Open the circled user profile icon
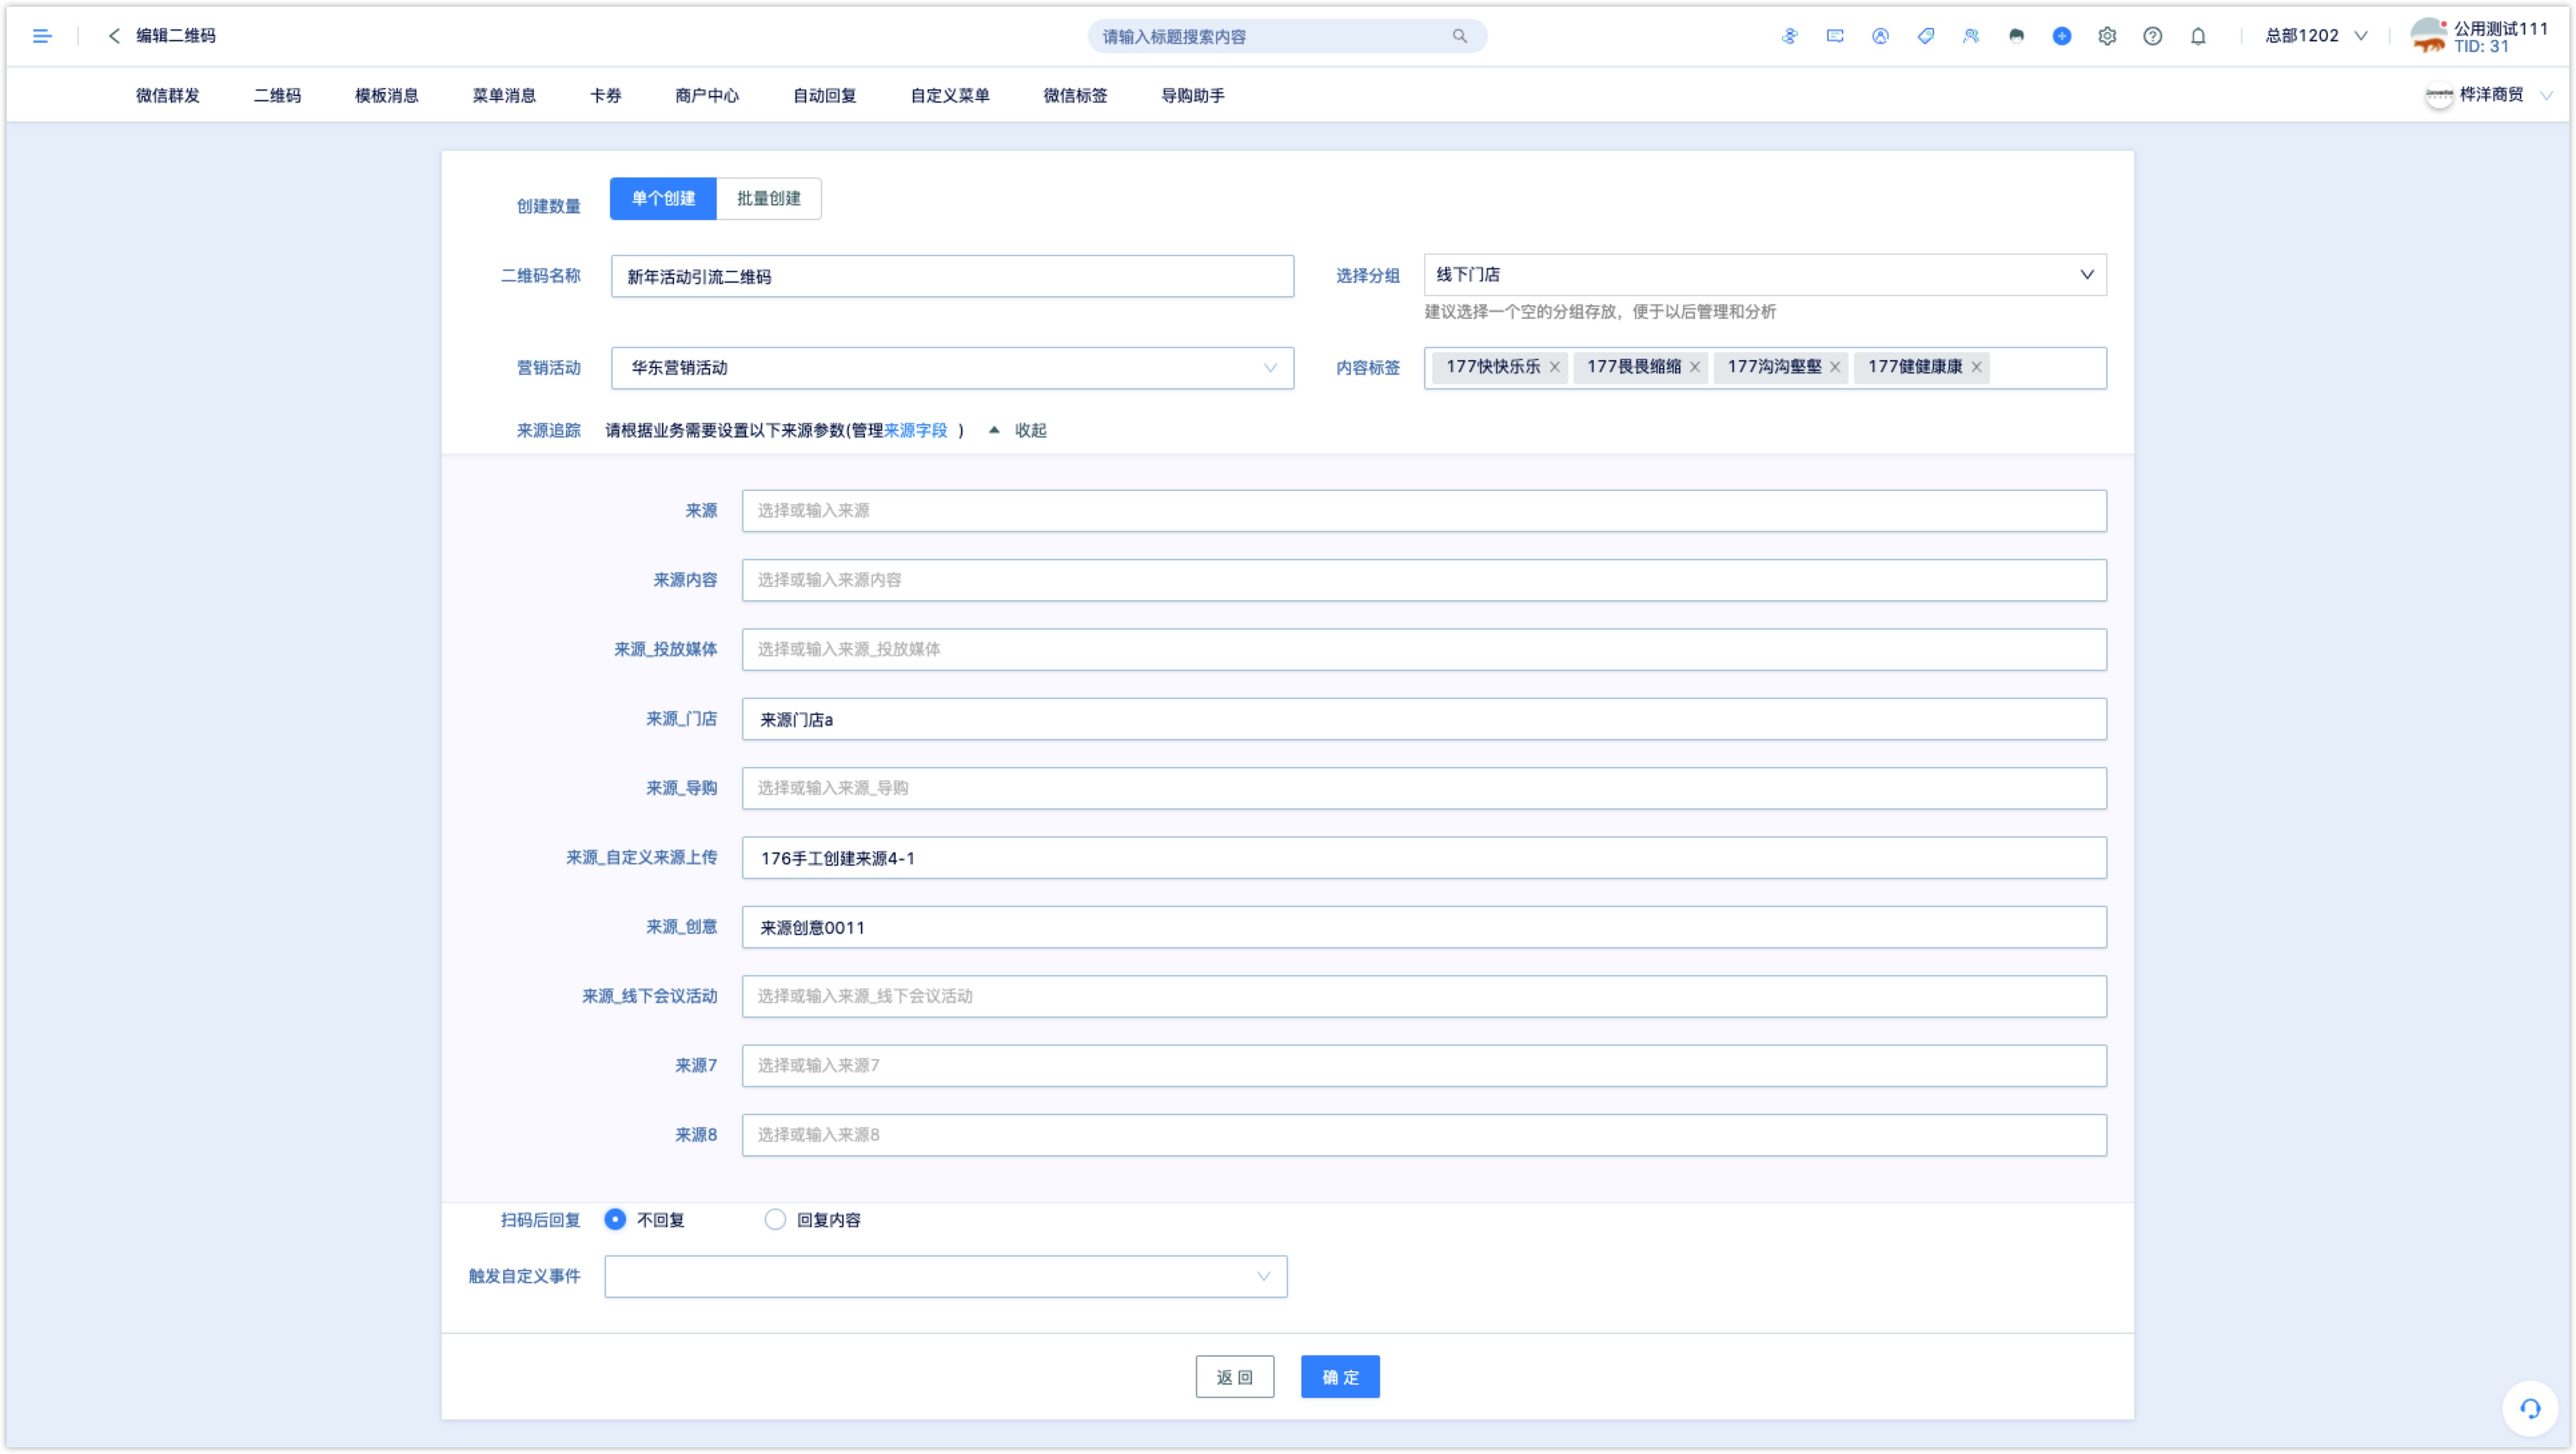The height and width of the screenshot is (1454, 2576). click(x=1880, y=36)
